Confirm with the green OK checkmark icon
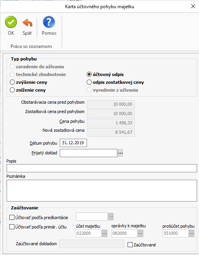 click(11, 22)
